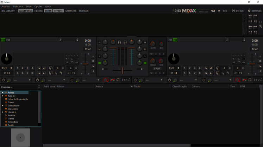Toggle FX1 unit headphone icon
The height and width of the screenshot is (147, 263).
[x=118, y=80]
